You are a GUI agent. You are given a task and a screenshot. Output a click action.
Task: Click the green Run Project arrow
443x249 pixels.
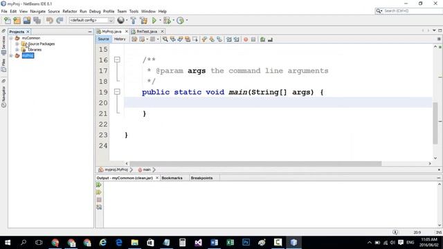click(154, 20)
